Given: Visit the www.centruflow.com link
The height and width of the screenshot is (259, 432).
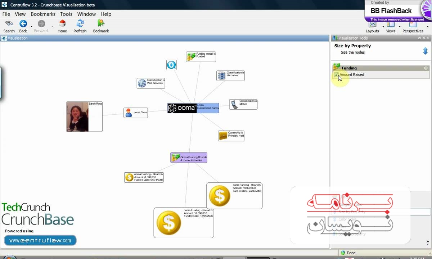Looking at the screenshot, I should point(40,240).
